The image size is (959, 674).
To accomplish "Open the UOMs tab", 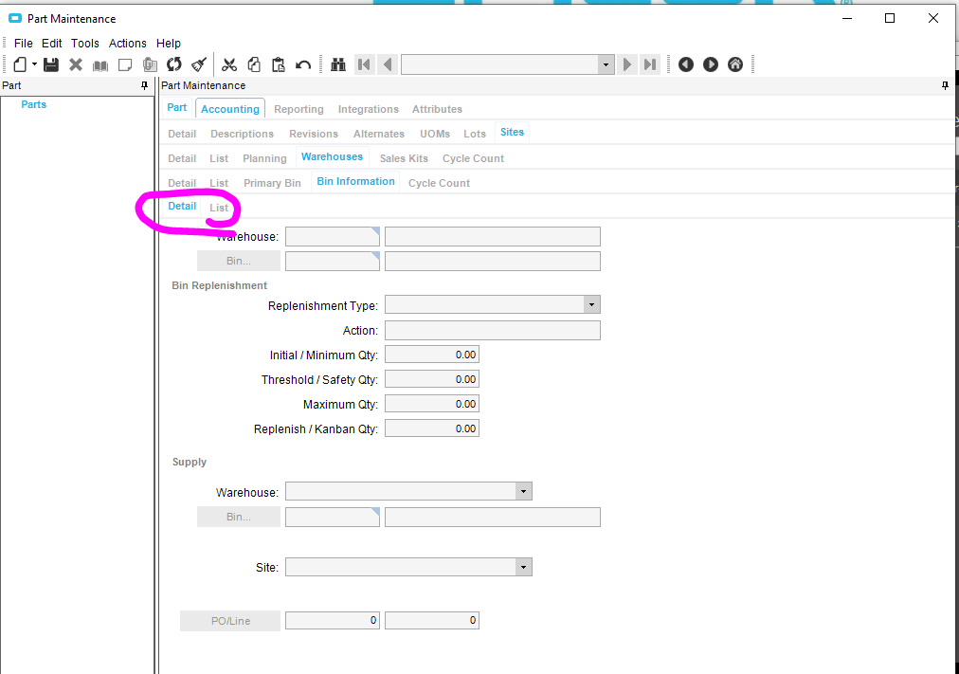I will click(435, 134).
